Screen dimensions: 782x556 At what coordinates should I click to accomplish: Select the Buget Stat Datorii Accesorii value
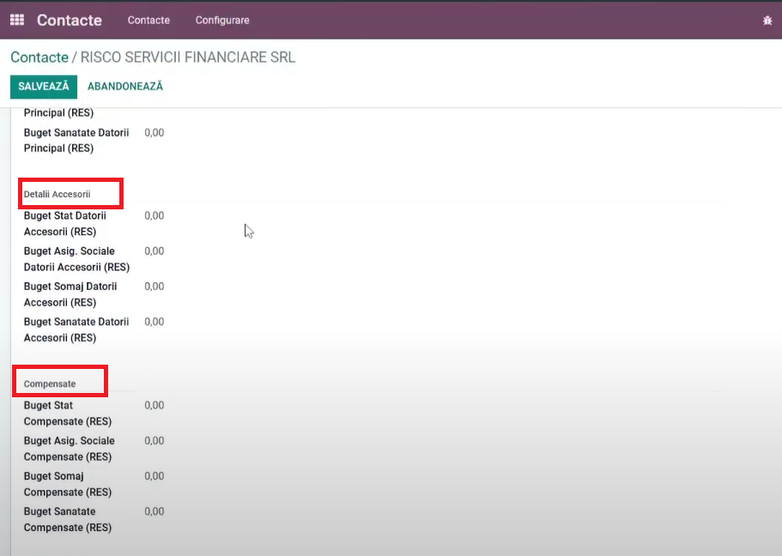(x=155, y=215)
